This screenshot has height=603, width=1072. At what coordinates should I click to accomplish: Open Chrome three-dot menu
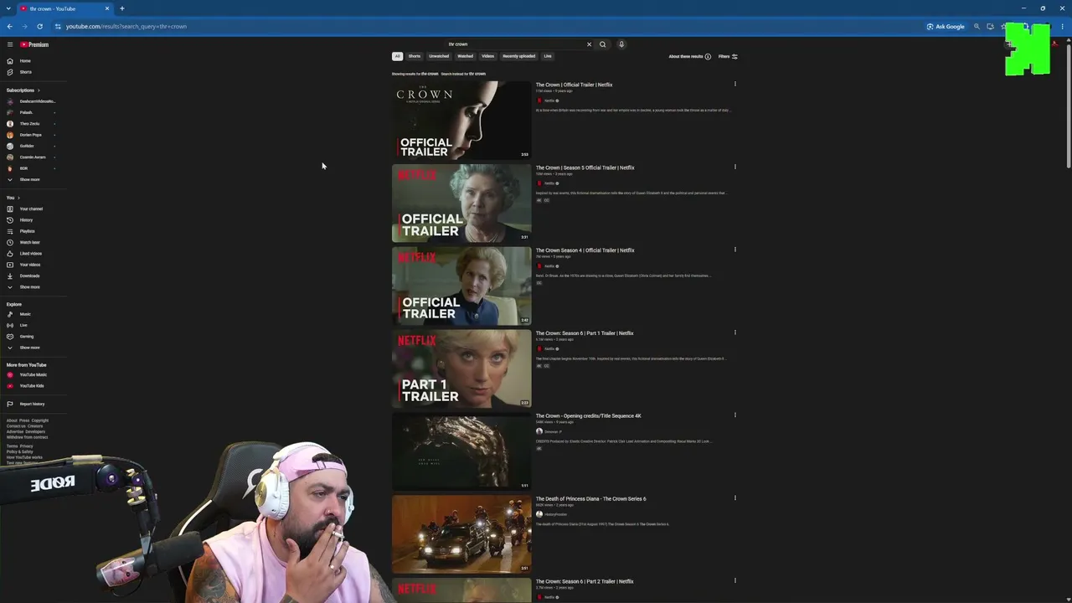1062,26
